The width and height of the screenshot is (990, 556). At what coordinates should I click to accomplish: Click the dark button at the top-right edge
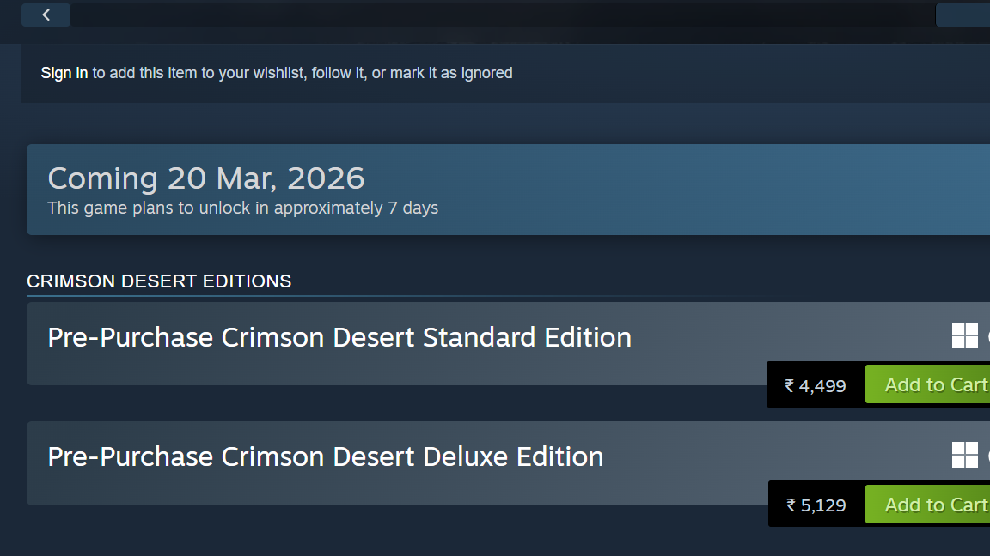coord(962,15)
